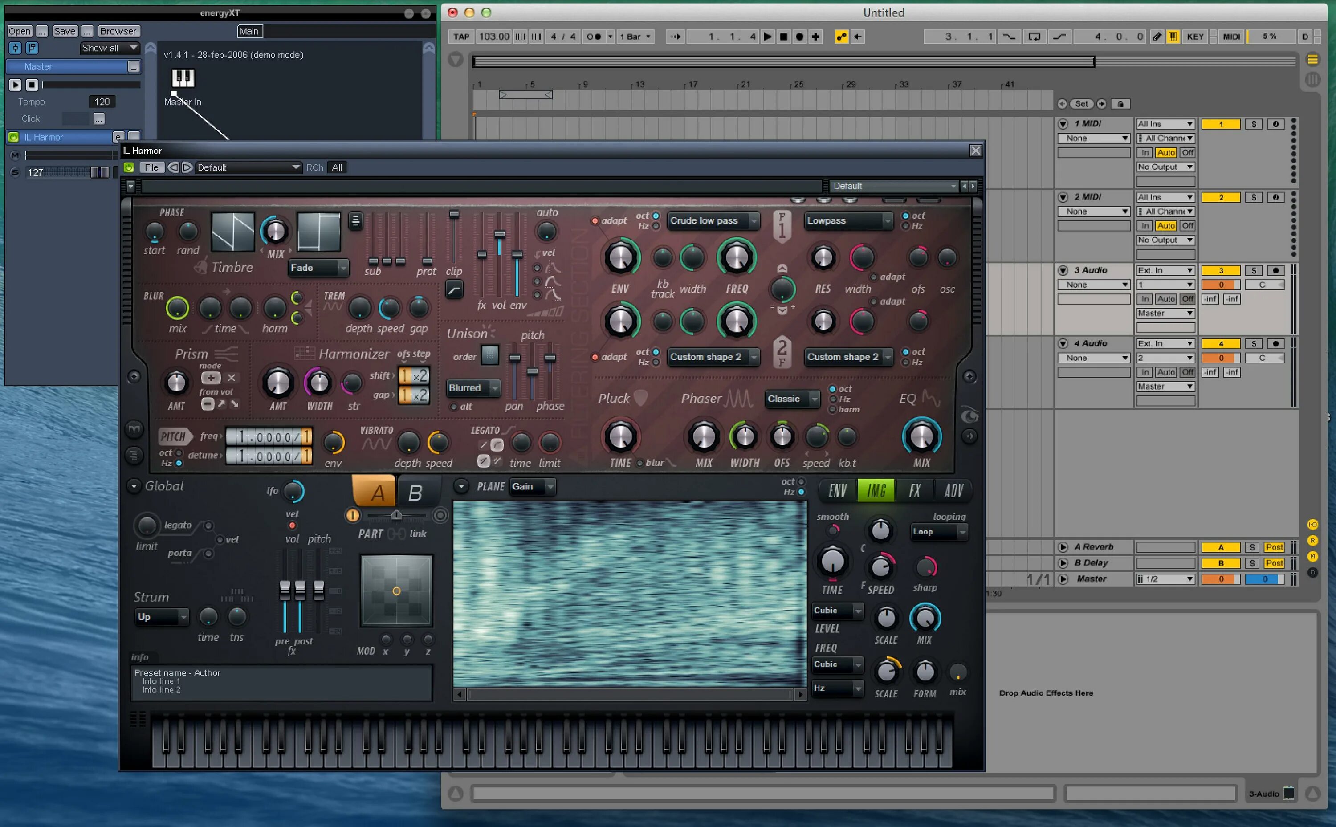
Task: Open the image looping Loop dropdown
Action: point(938,532)
